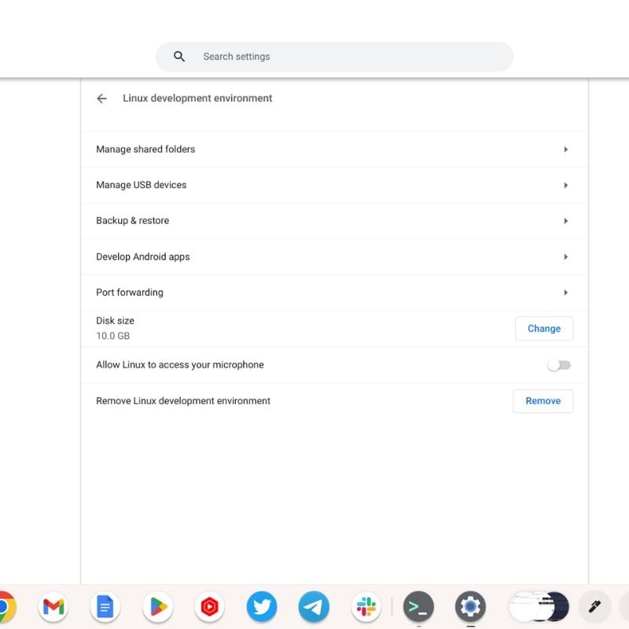Open Develop Android apps row

(x=334, y=257)
